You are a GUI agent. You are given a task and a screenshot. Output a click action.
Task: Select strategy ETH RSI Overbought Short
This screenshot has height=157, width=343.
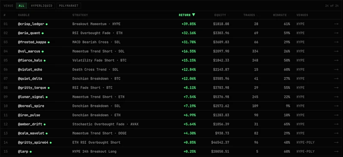pyautogui.click(x=96, y=142)
